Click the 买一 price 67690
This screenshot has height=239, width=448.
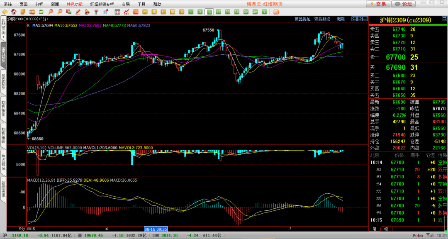coord(396,68)
